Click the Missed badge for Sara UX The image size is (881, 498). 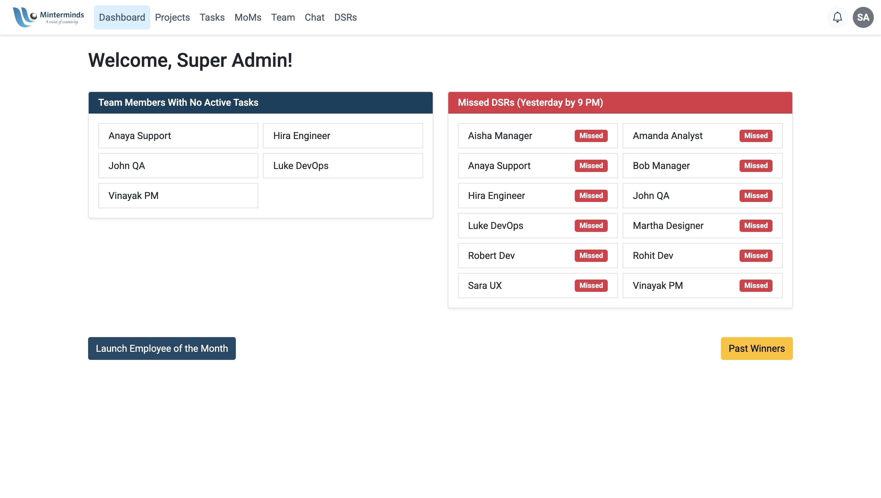click(x=591, y=286)
